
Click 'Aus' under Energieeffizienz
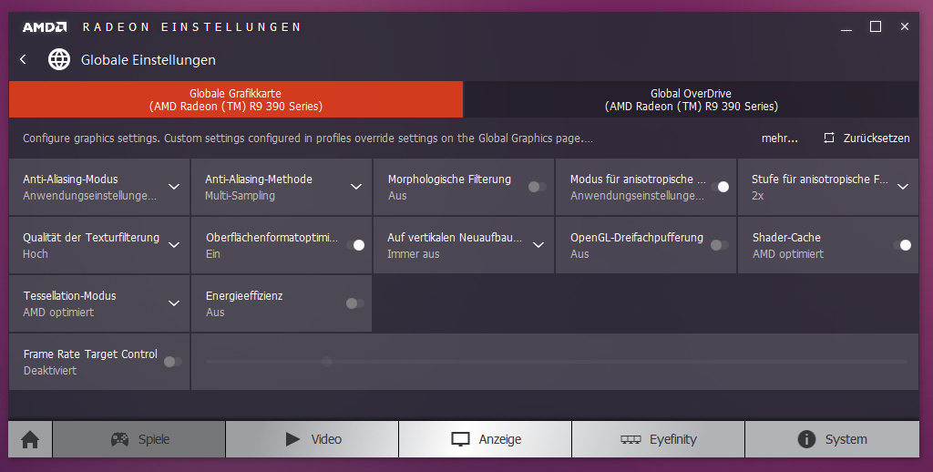[215, 313]
